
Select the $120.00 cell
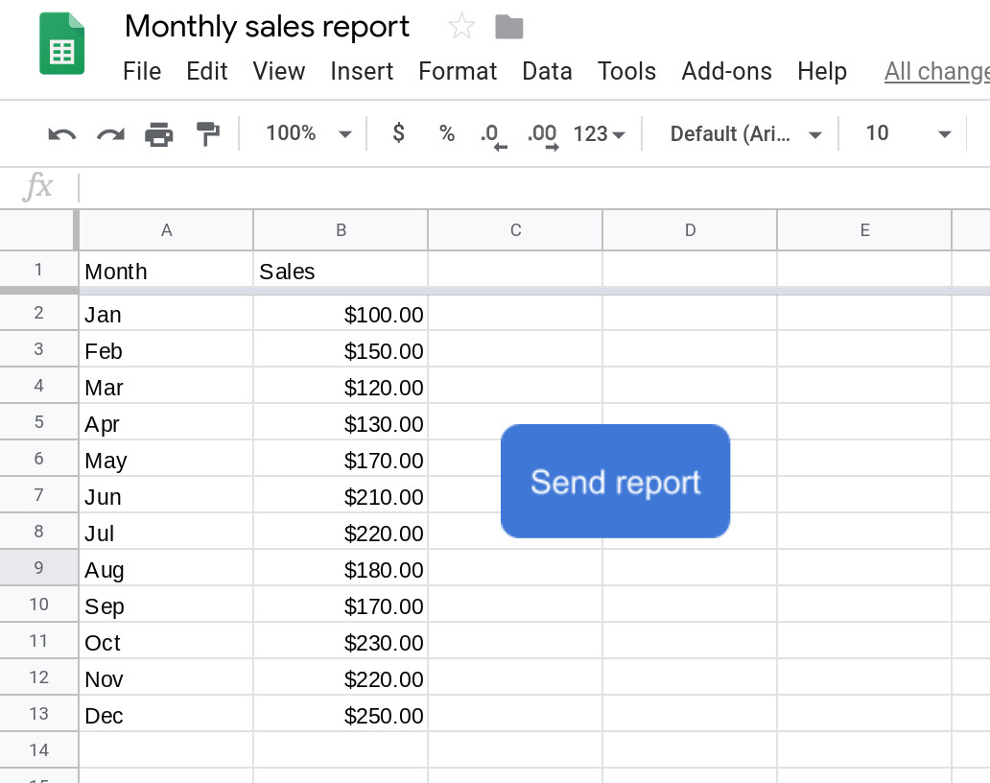click(x=341, y=386)
